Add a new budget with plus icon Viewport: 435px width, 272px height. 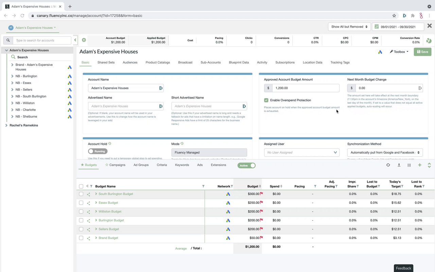click(420, 165)
